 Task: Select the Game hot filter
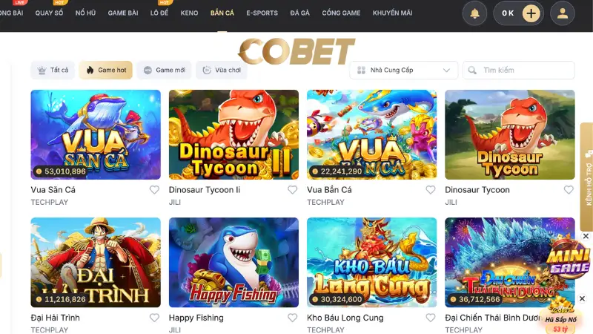tap(106, 70)
